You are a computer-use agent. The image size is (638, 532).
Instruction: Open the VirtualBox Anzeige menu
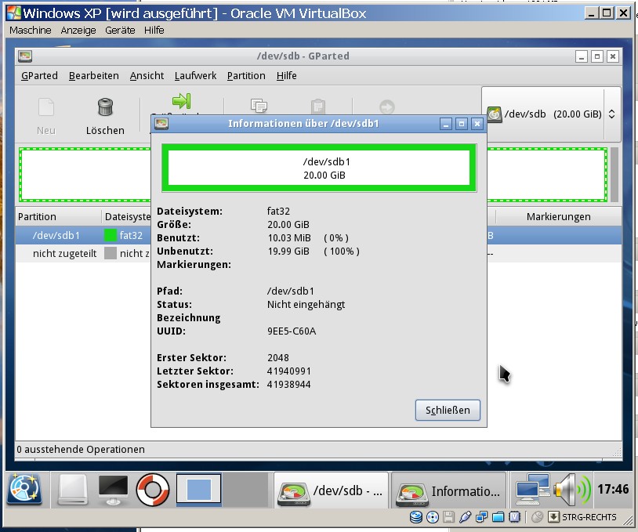click(x=78, y=30)
